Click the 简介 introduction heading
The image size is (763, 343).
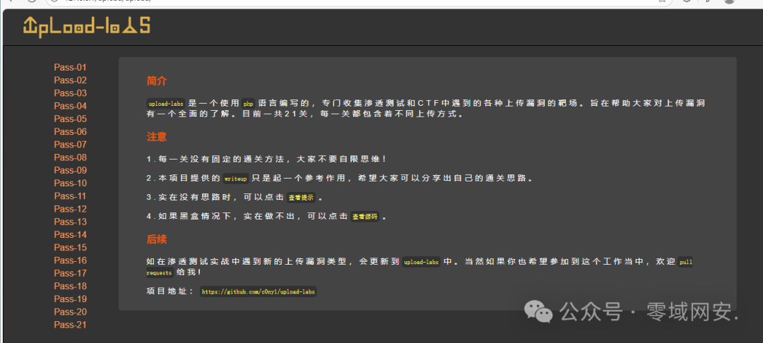coord(157,81)
